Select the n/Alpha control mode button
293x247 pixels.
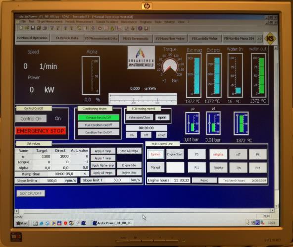click(218, 154)
